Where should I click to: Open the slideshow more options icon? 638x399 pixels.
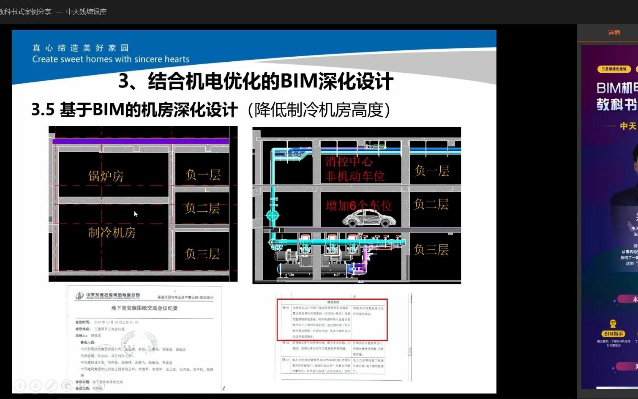click(98, 385)
